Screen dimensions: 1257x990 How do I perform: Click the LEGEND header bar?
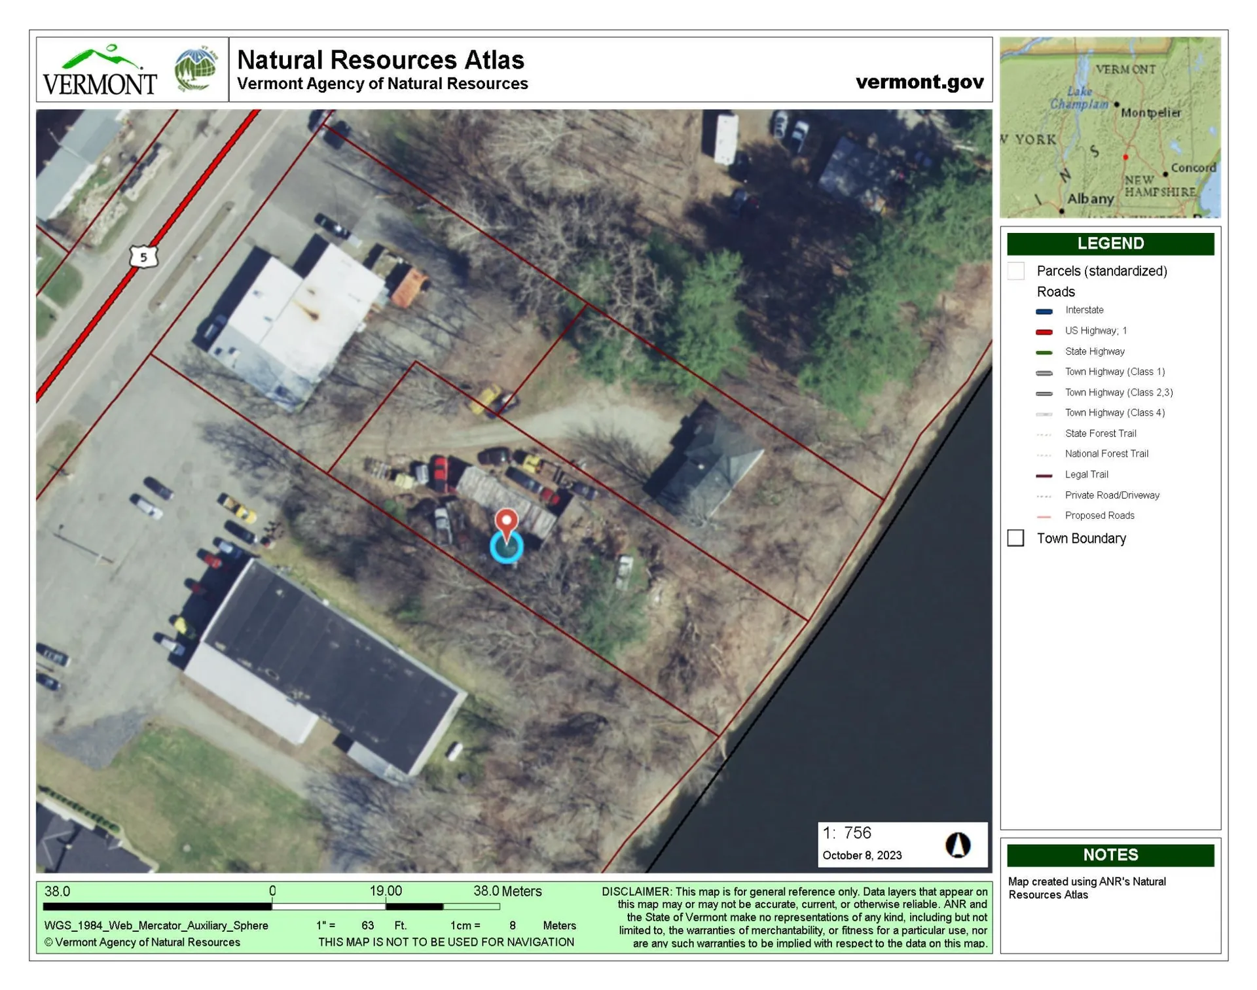coord(1110,243)
